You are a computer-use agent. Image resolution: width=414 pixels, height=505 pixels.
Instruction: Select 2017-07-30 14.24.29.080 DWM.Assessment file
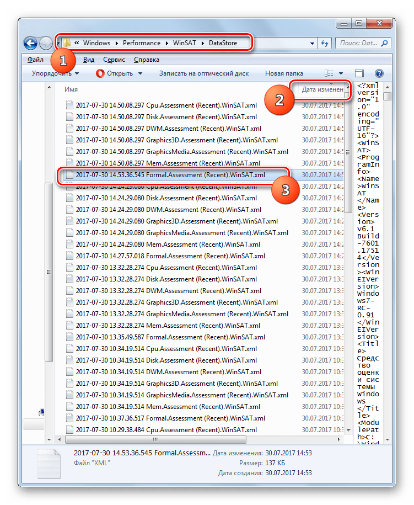[169, 210]
